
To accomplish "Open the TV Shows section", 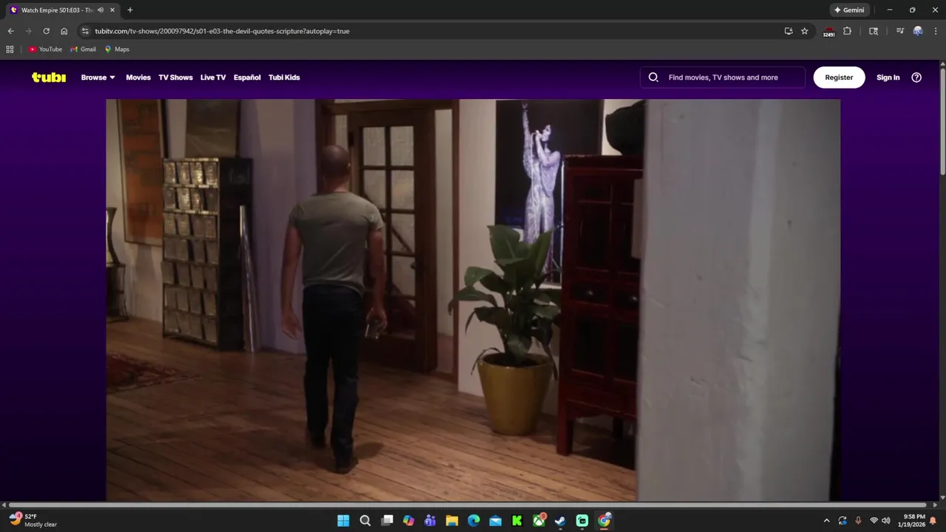I will point(175,77).
